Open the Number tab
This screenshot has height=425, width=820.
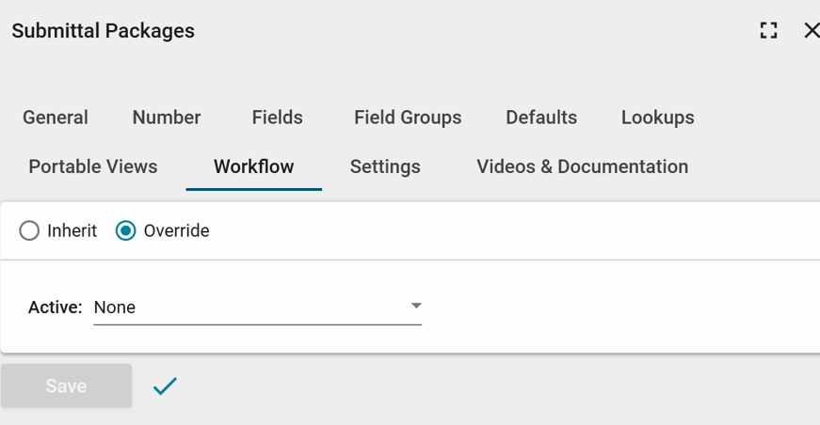coord(167,118)
